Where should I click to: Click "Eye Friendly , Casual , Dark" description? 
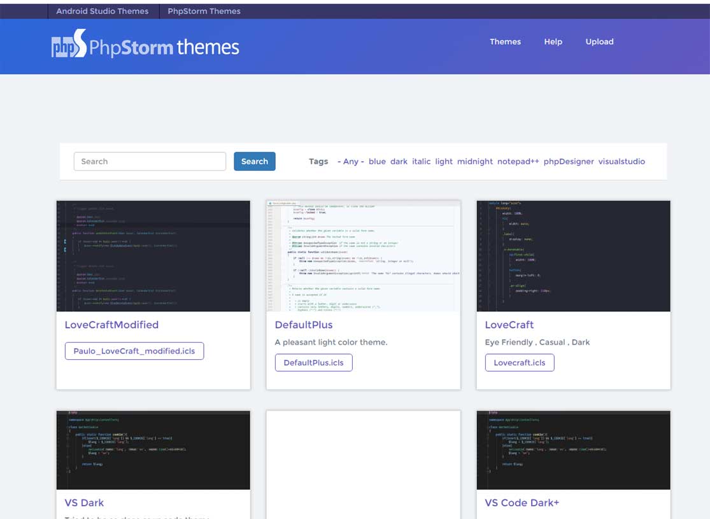[537, 343]
